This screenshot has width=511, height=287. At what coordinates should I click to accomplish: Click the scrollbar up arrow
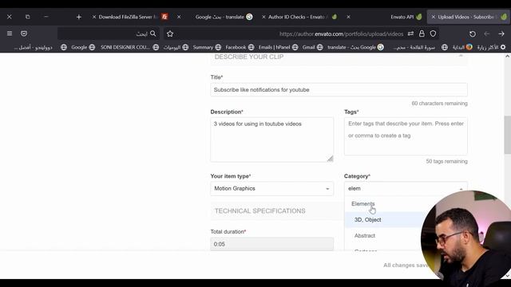pyautogui.click(x=508, y=57)
